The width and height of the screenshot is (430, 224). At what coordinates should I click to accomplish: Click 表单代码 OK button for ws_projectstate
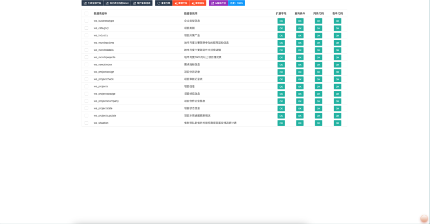[x=337, y=108]
